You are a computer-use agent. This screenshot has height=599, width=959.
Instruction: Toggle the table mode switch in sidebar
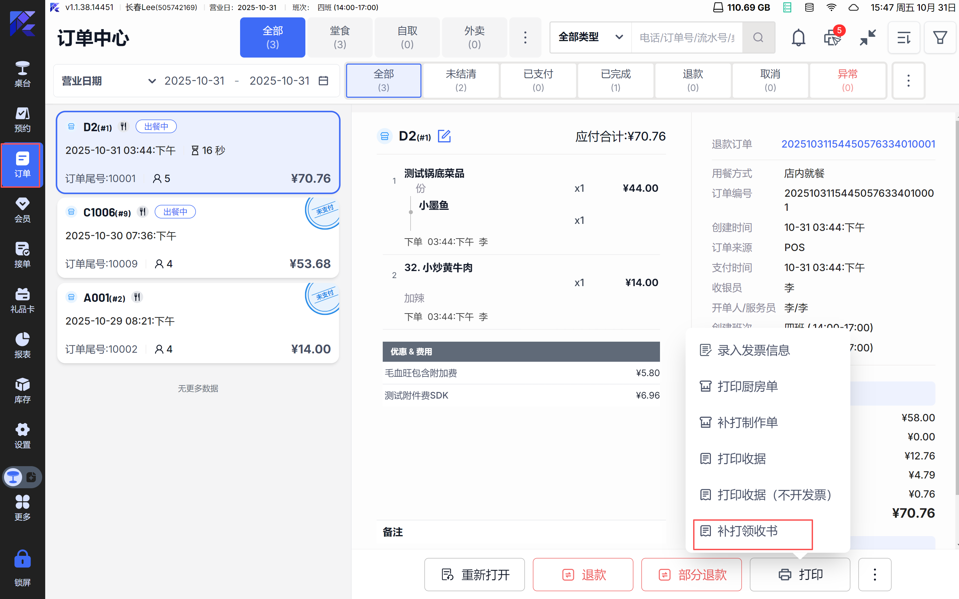22,477
